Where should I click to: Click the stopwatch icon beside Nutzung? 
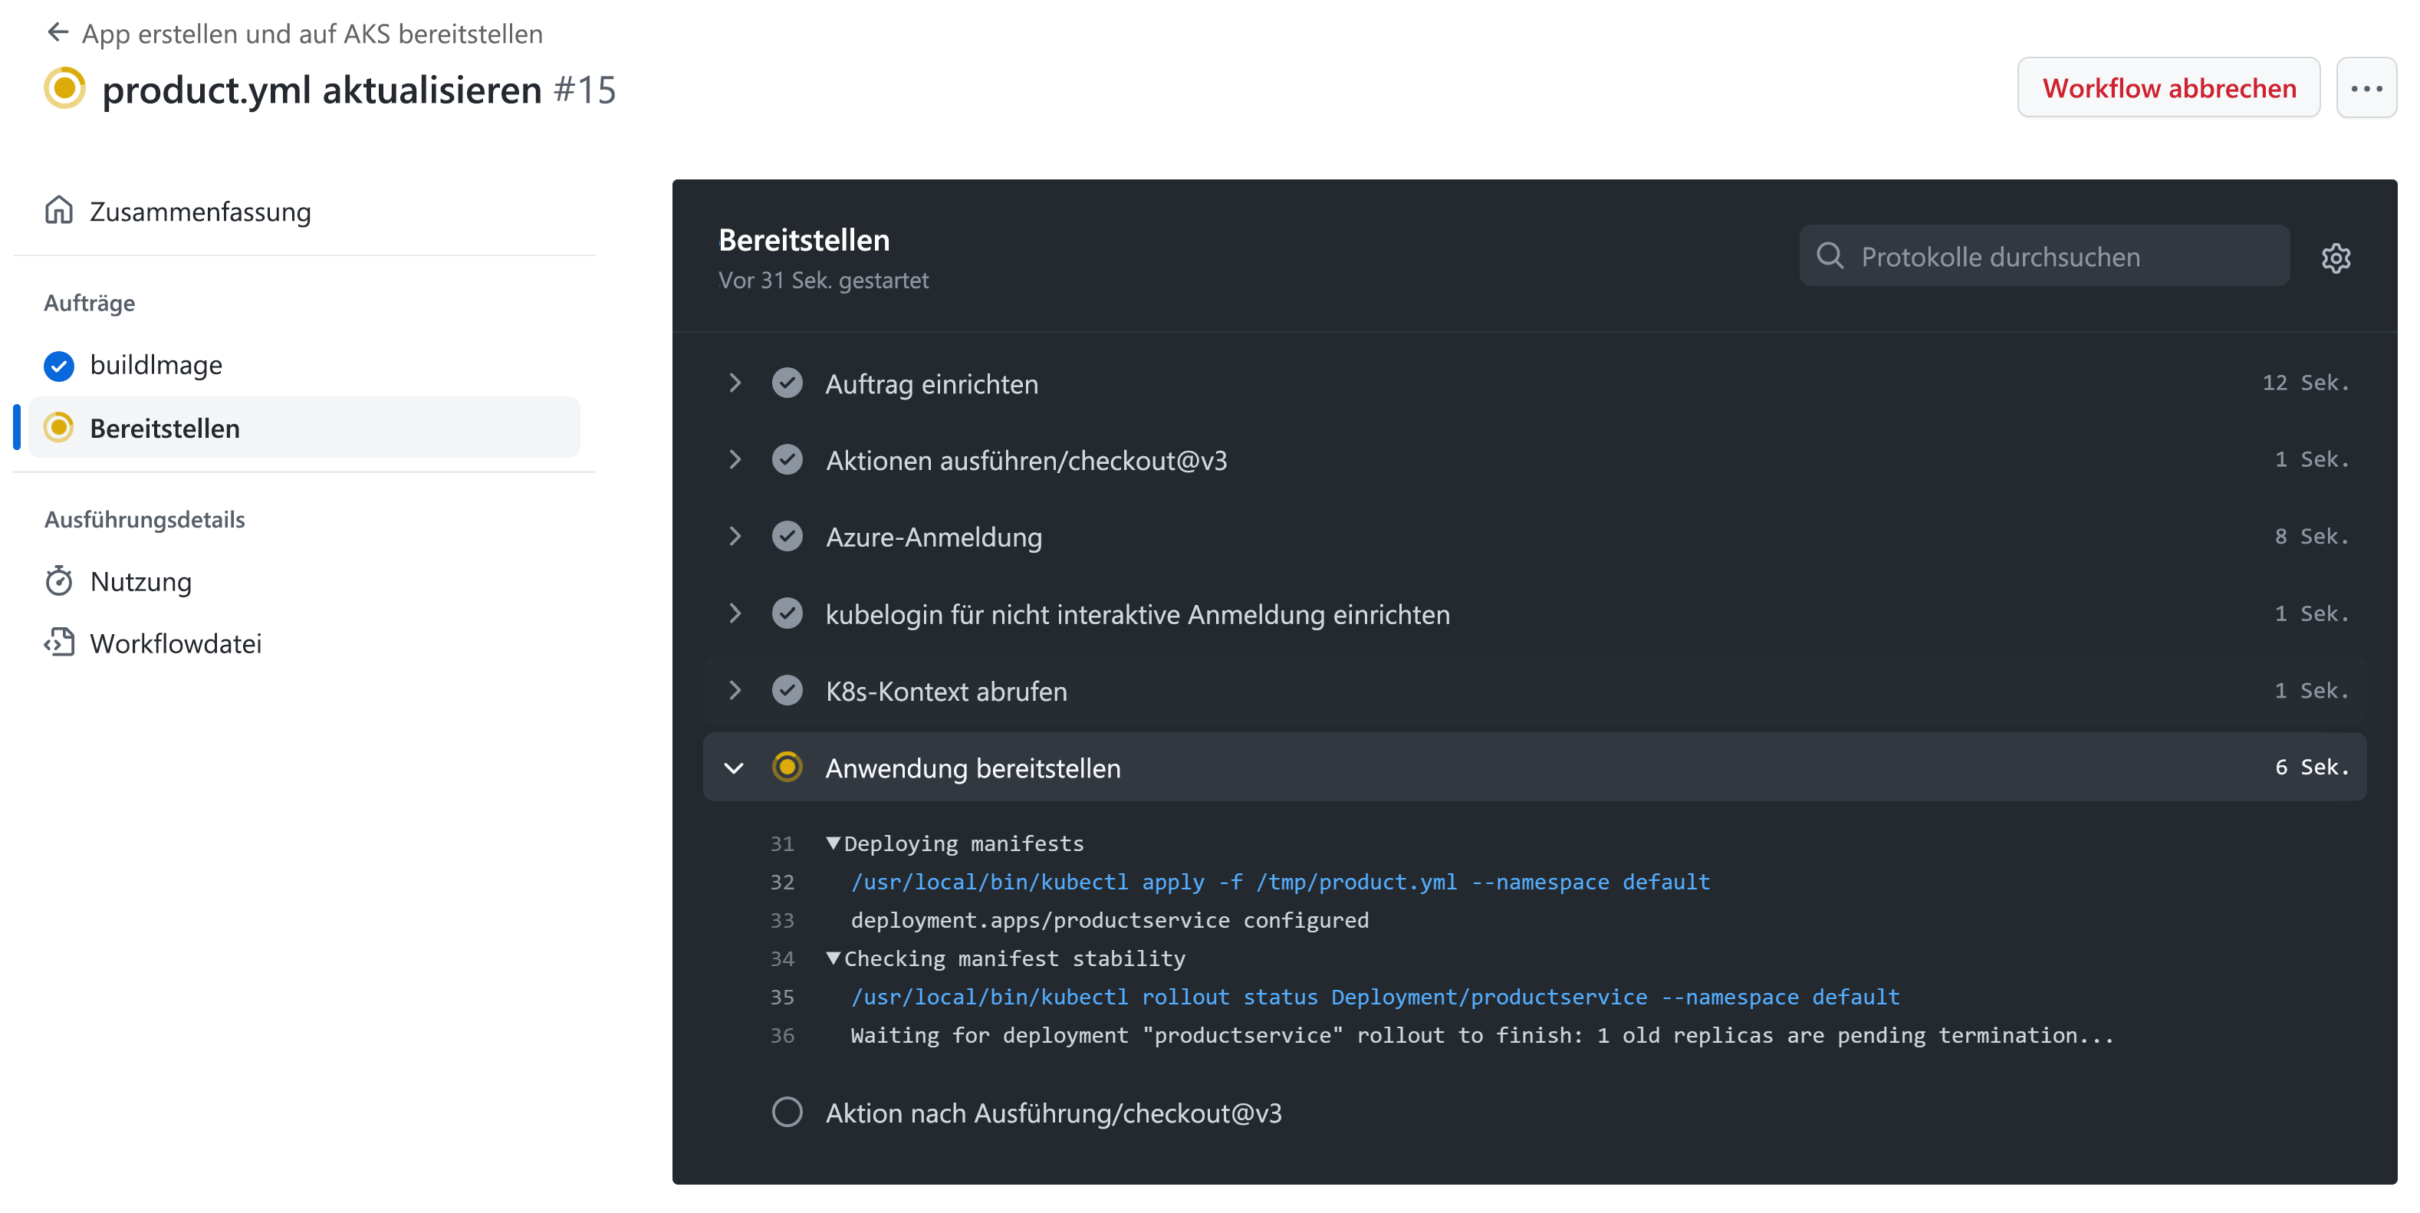[x=59, y=580]
